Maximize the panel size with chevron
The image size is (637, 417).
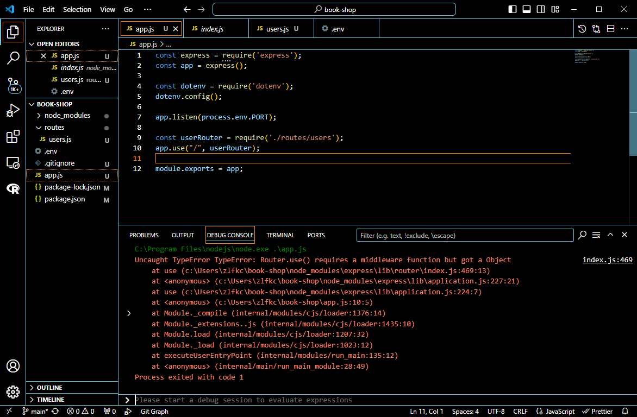pyautogui.click(x=610, y=235)
